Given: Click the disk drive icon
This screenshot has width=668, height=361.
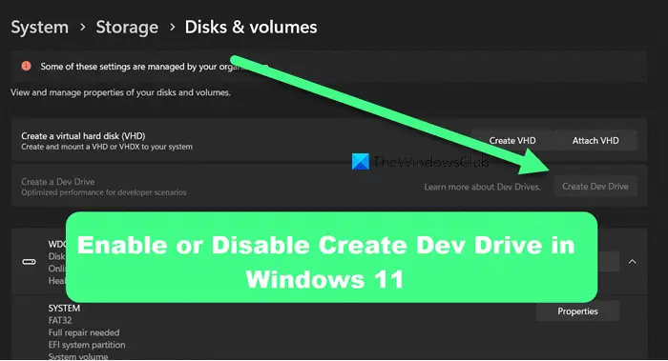Looking at the screenshot, I should click(29, 262).
